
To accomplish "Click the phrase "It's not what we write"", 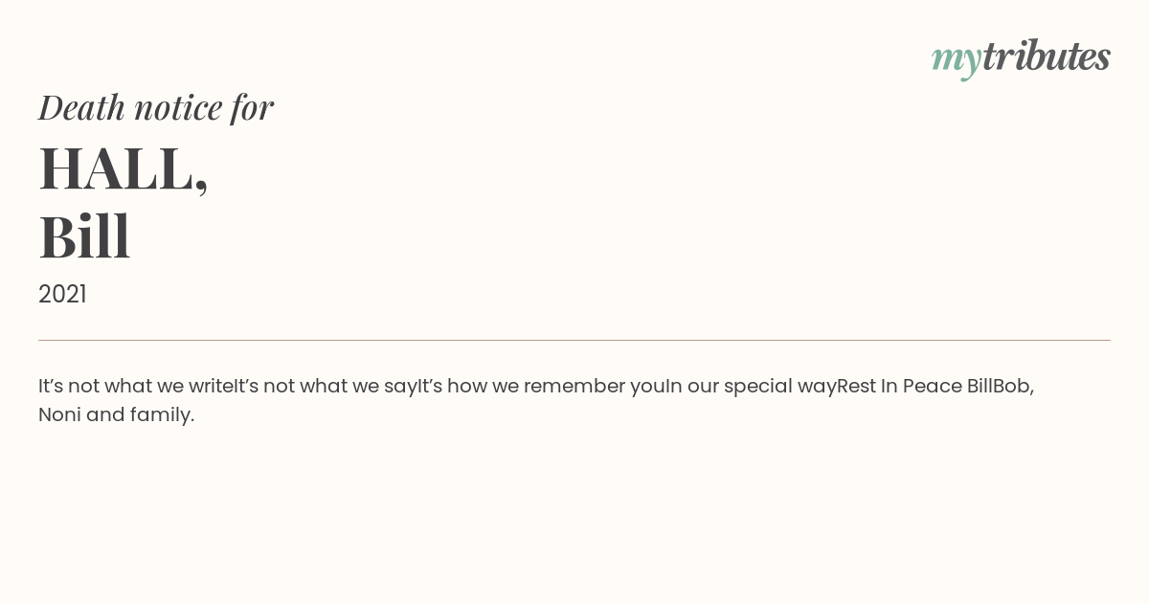I will pos(136,386).
